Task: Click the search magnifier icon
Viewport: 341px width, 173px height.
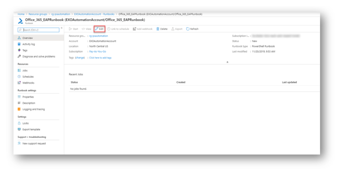Action: [x=20, y=30]
